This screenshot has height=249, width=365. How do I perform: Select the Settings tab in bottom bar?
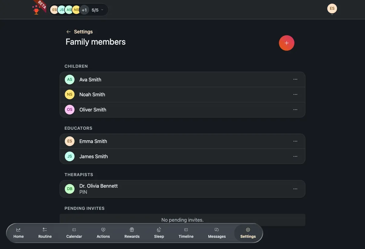[248, 233]
